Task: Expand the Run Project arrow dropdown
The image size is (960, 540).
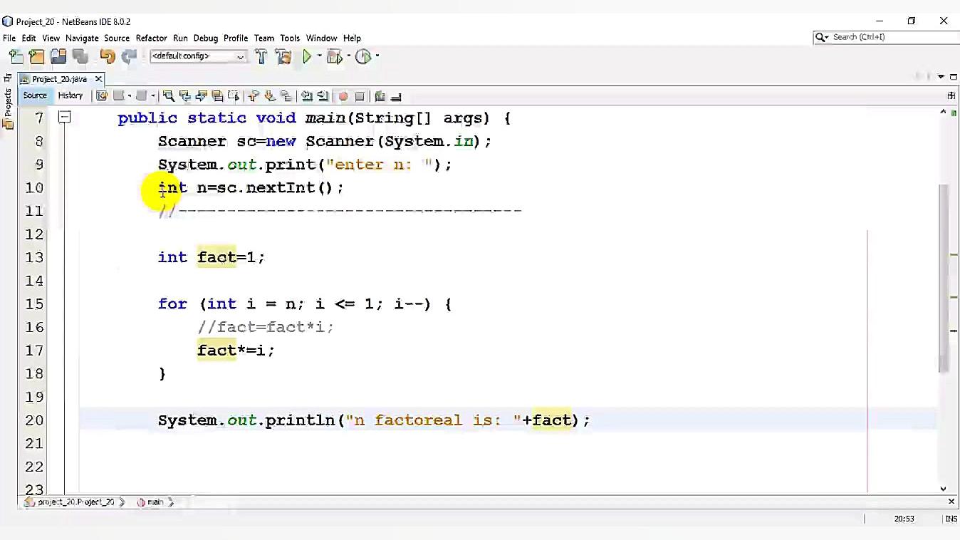Action: pyautogui.click(x=319, y=56)
